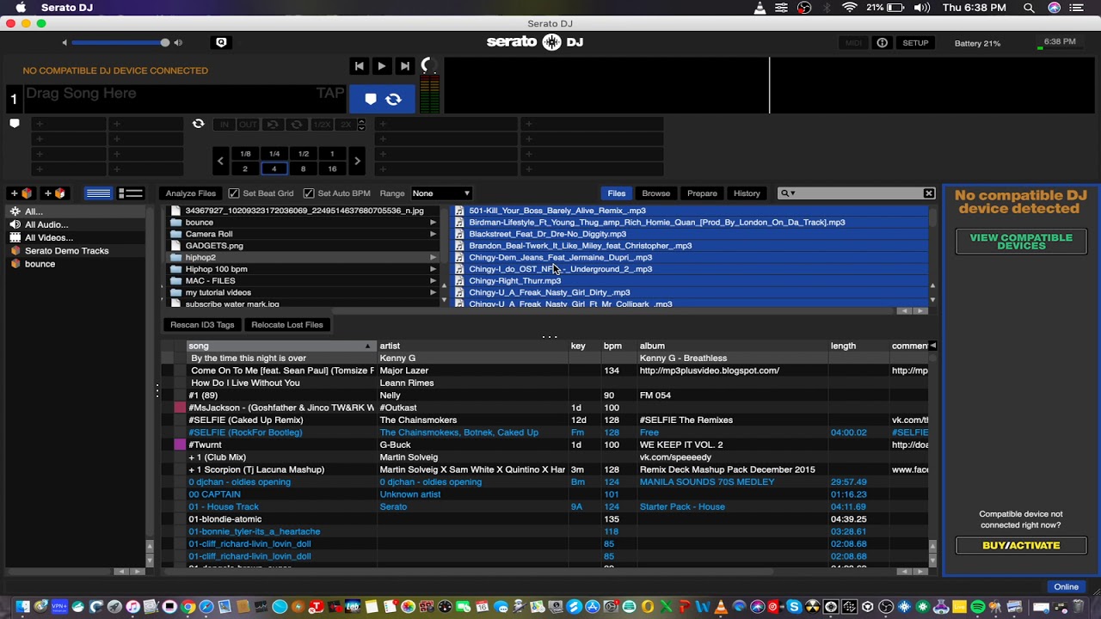Switch to album art list view
Screen dimensions: 1101x619
point(131,193)
